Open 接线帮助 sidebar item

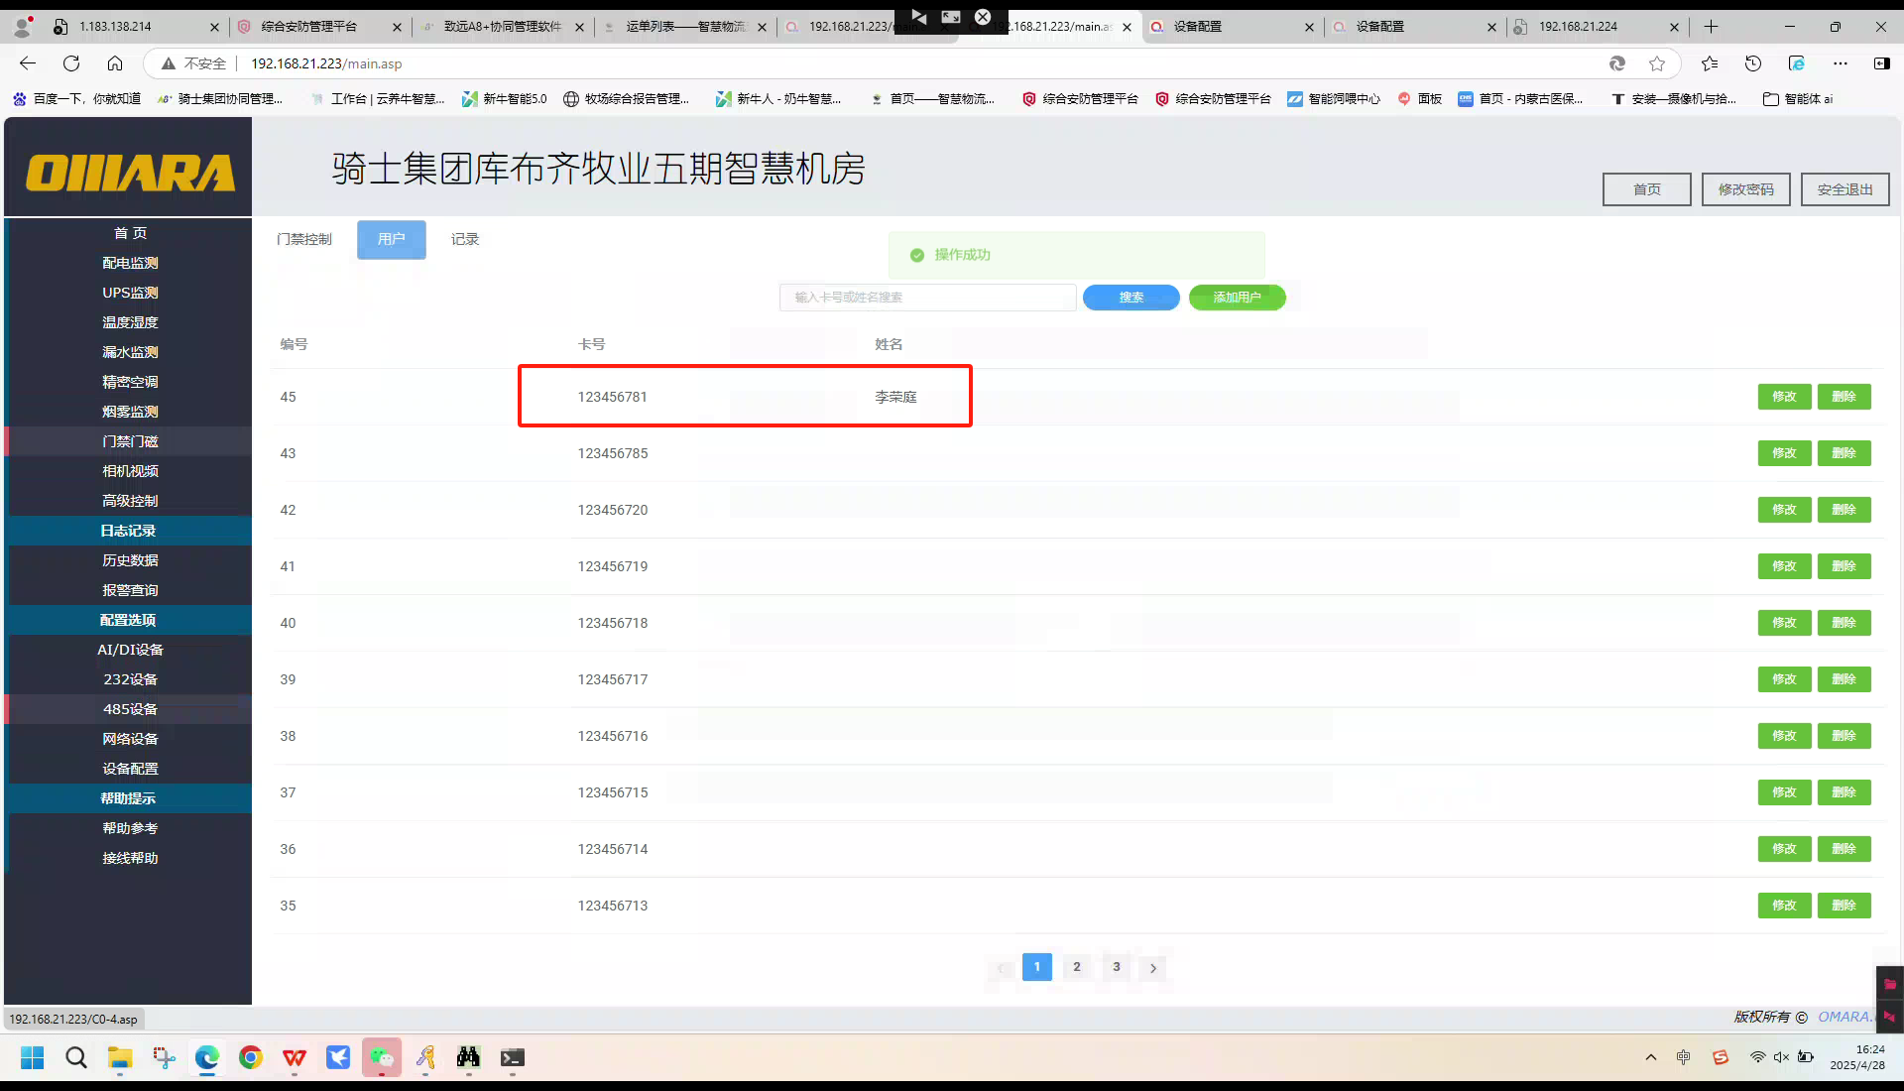[x=130, y=858]
